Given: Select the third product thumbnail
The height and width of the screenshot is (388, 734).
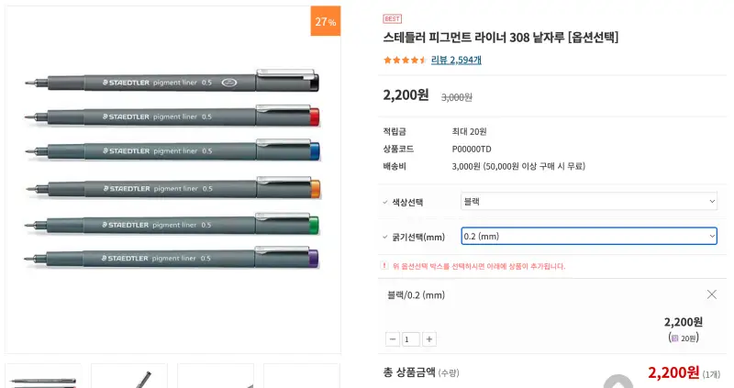Looking at the screenshot, I should (216, 377).
